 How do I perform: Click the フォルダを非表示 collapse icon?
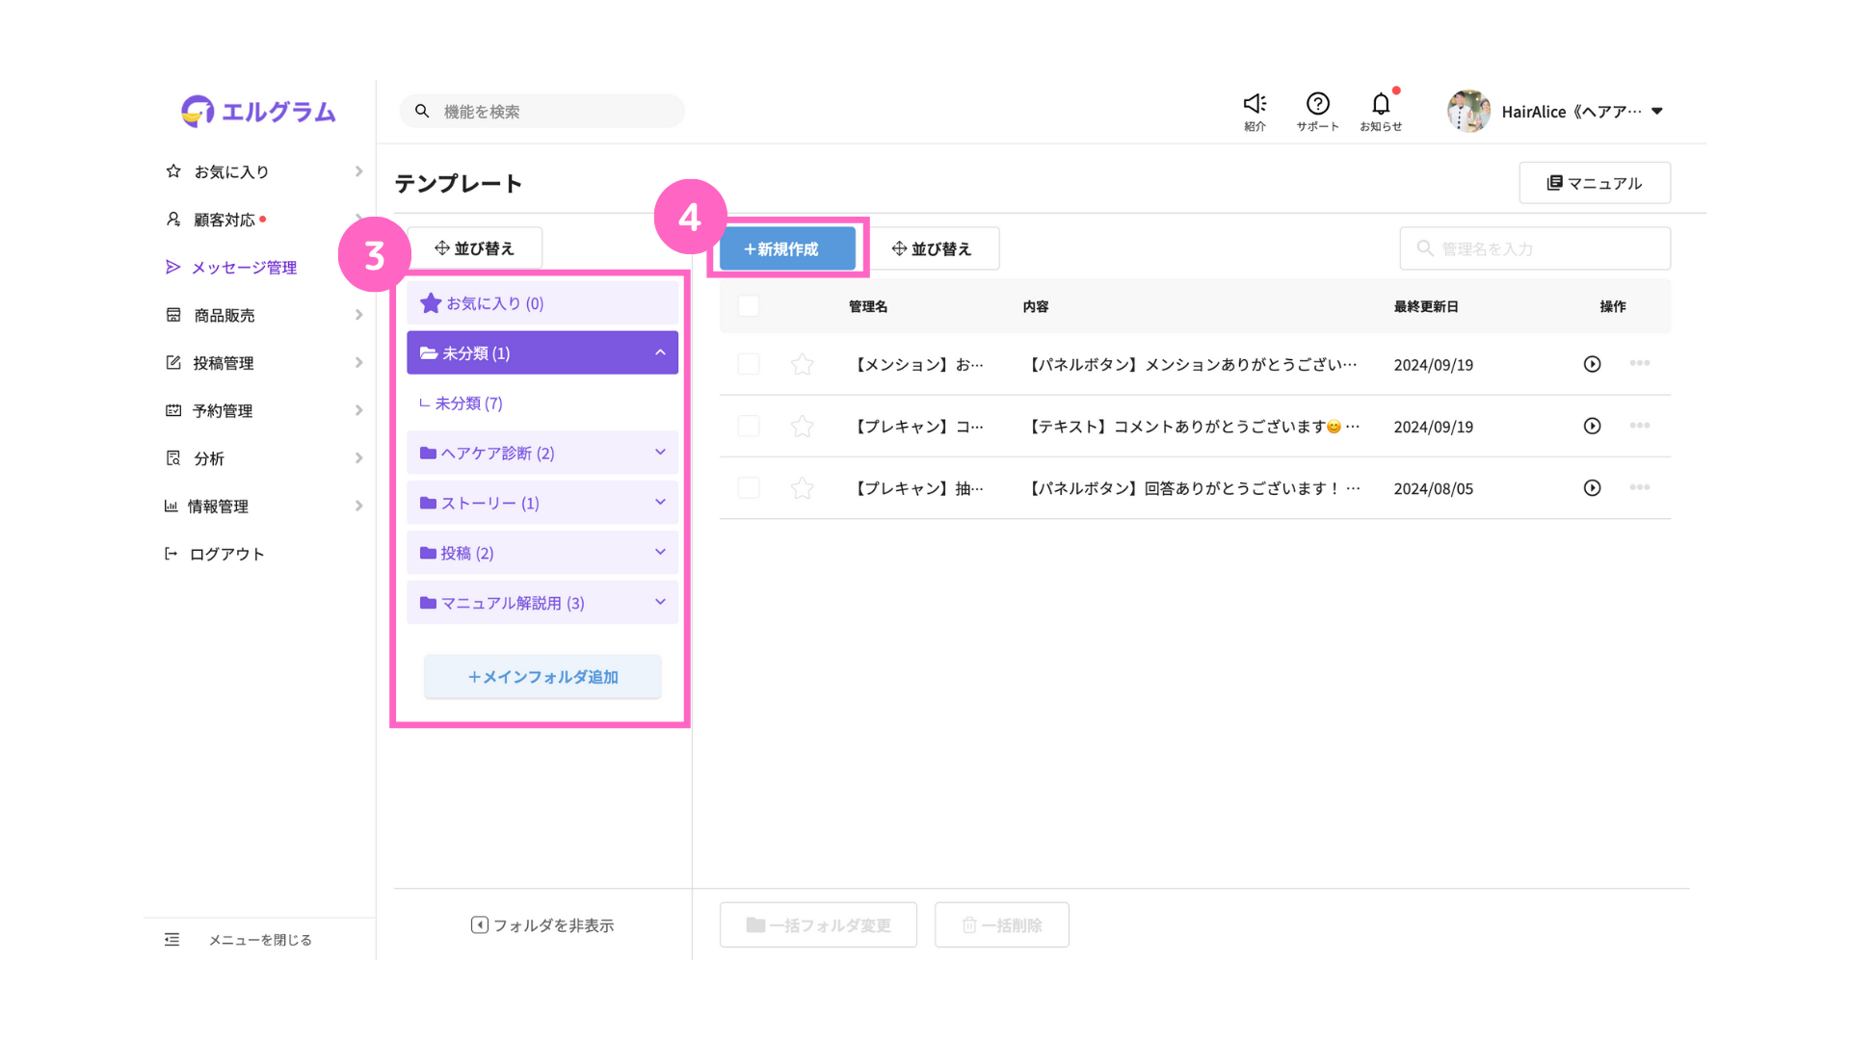[x=479, y=925]
